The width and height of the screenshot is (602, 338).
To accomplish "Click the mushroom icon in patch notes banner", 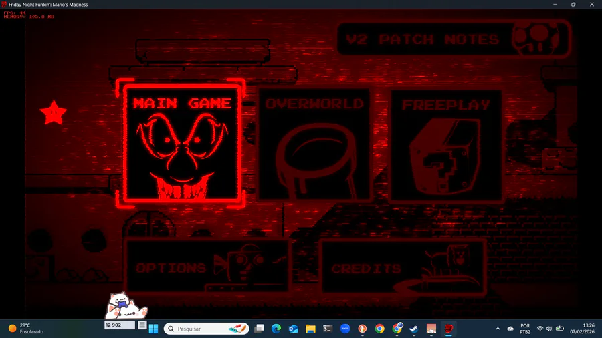I will 537,38.
